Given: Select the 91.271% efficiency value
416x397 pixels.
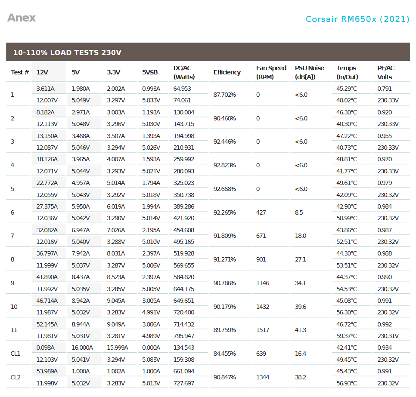Looking at the screenshot, I should click(224, 259).
